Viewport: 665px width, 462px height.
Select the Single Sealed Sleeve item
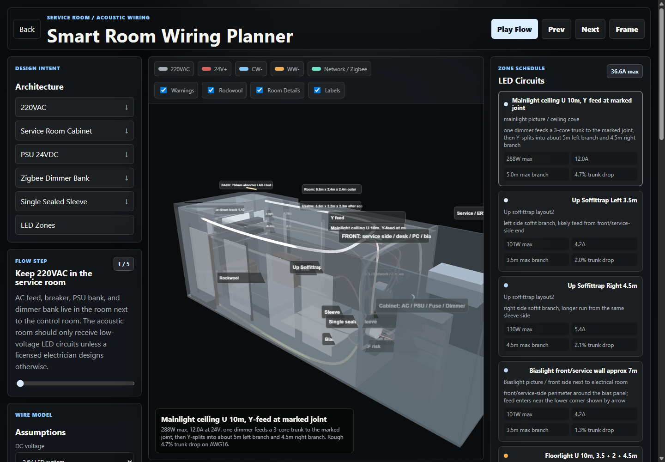[x=74, y=201]
